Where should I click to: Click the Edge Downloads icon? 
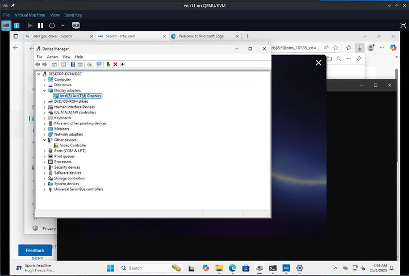pyautogui.click(x=360, y=48)
